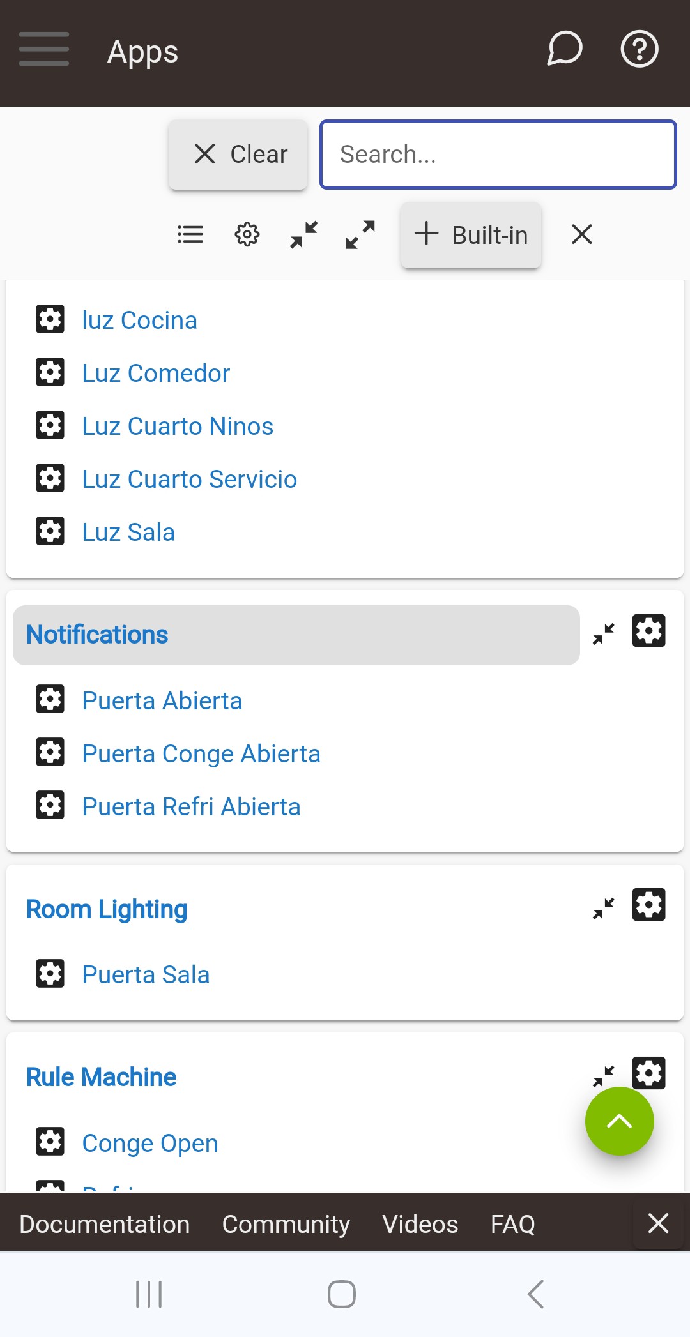Open settings icon for Notifications group
Viewport: 690px width, 1337px height.
(648, 631)
